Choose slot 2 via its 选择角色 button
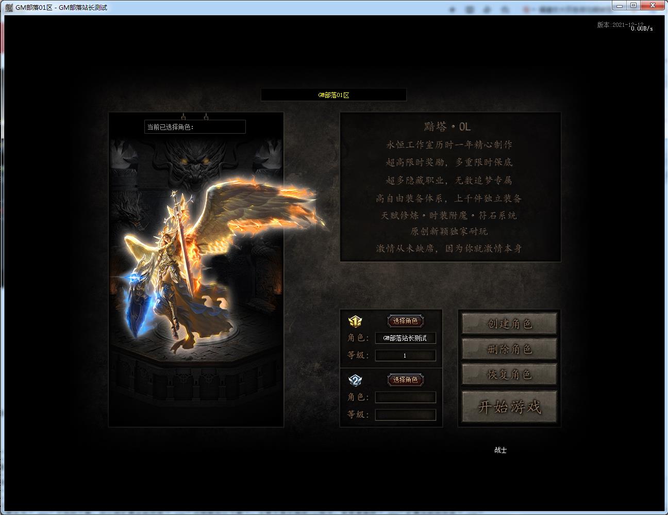 click(x=405, y=380)
